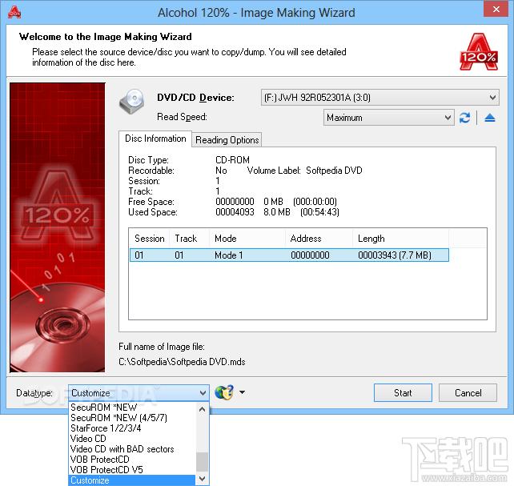Click the datatype list scroll up arrow
This screenshot has width=514, height=486.
[203, 409]
